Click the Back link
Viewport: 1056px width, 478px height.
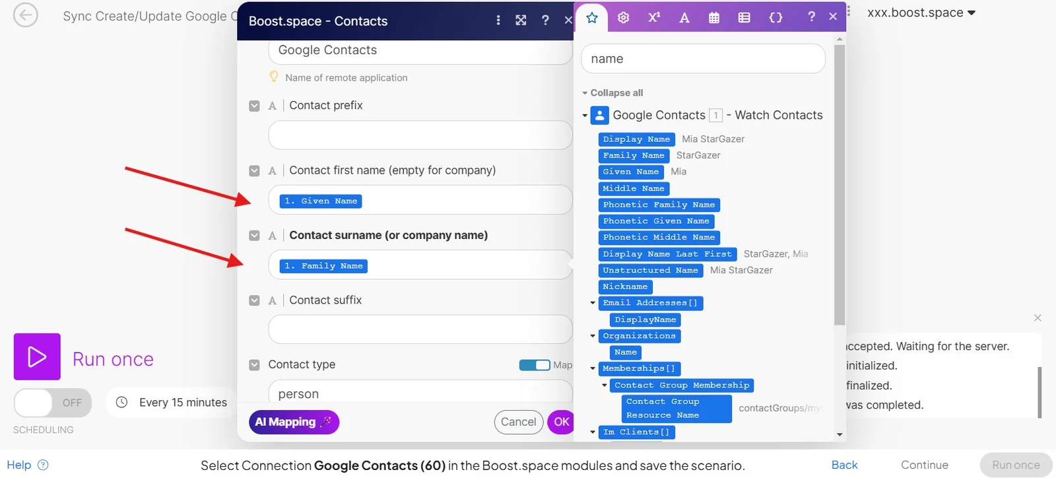tap(844, 465)
